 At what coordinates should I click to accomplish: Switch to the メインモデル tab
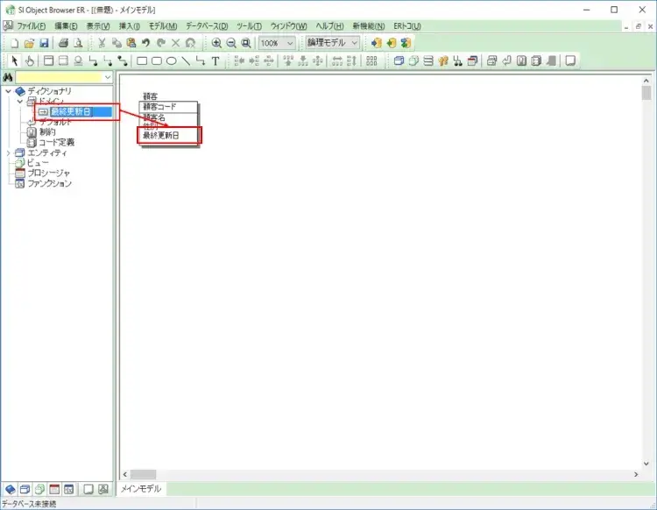pos(141,489)
